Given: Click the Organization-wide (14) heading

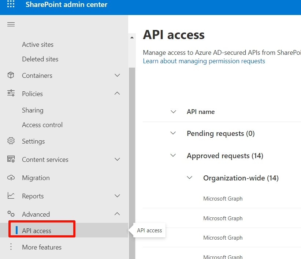Looking at the screenshot, I should pyautogui.click(x=241, y=178).
